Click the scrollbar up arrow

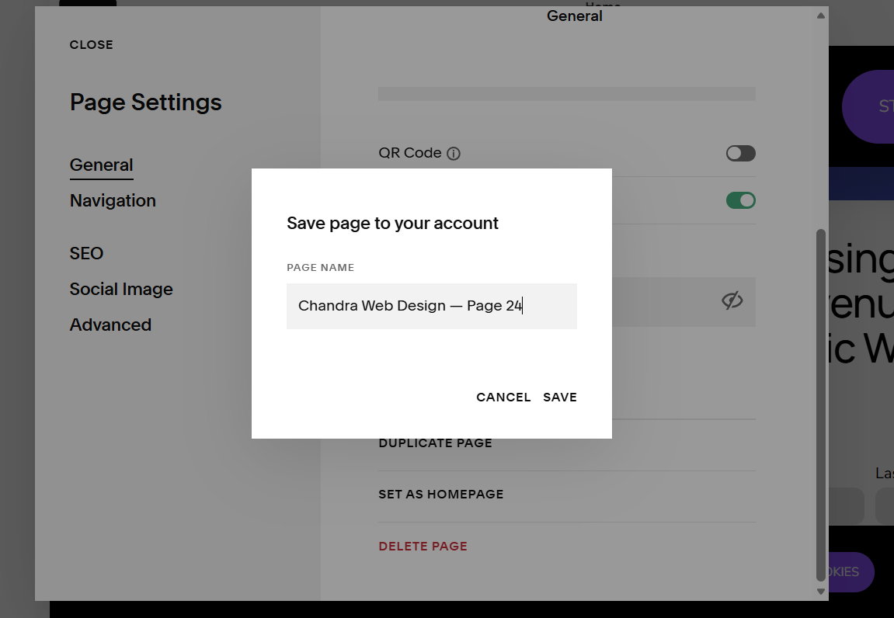pyautogui.click(x=820, y=14)
